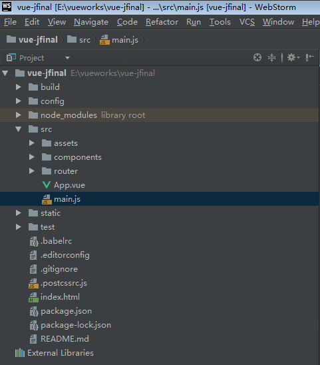320x365 pixels.
Task: Collapse the vue-jfinal root node arrow
Action: coord(5,73)
